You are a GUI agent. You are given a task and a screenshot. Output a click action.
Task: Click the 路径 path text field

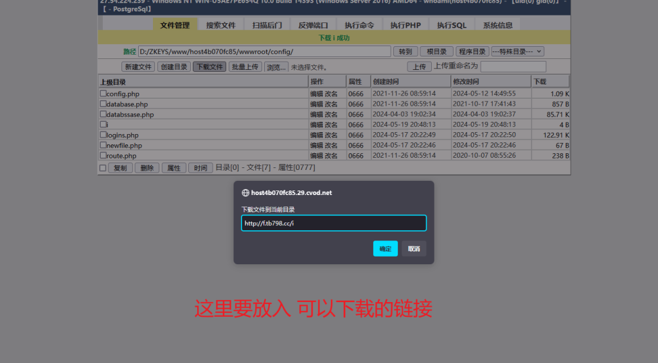coord(264,51)
